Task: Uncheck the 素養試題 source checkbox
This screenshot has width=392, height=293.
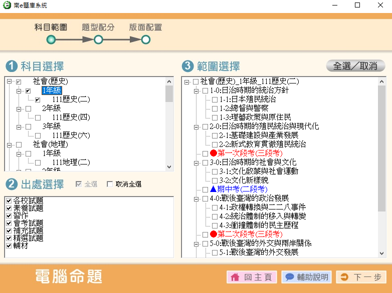Action: tap(9, 208)
